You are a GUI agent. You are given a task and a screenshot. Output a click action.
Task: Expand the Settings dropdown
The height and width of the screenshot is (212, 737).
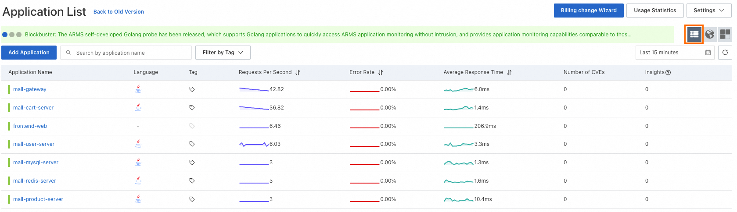pyautogui.click(x=708, y=11)
